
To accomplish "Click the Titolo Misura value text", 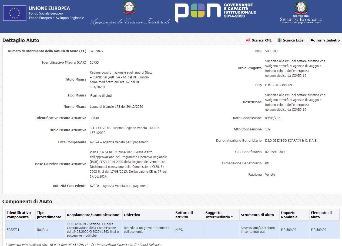I will tap(121, 80).
